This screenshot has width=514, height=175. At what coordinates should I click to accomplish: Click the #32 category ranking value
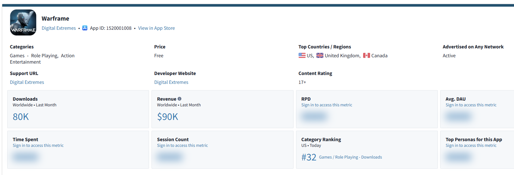(x=309, y=157)
